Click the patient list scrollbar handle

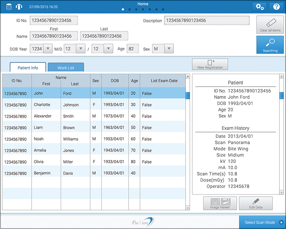pyautogui.click(x=188, y=95)
